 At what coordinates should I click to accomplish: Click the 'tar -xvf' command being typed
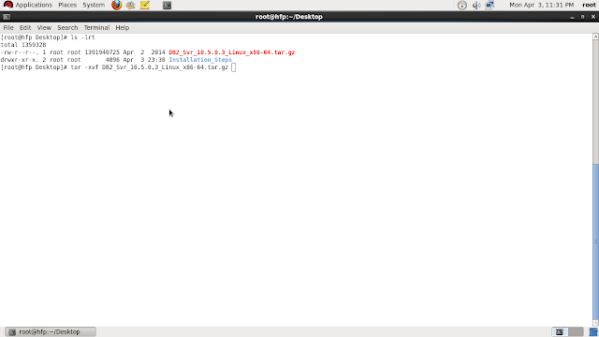tap(84, 67)
